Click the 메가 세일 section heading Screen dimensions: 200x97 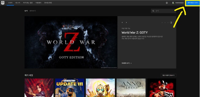pyautogui.click(x=29, y=75)
